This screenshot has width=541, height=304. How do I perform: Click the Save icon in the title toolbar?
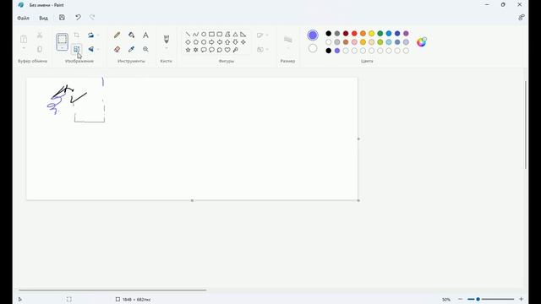pos(62,17)
